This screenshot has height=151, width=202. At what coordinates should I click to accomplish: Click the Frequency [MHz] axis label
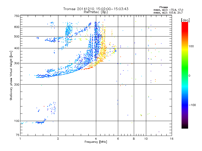pos(96,142)
